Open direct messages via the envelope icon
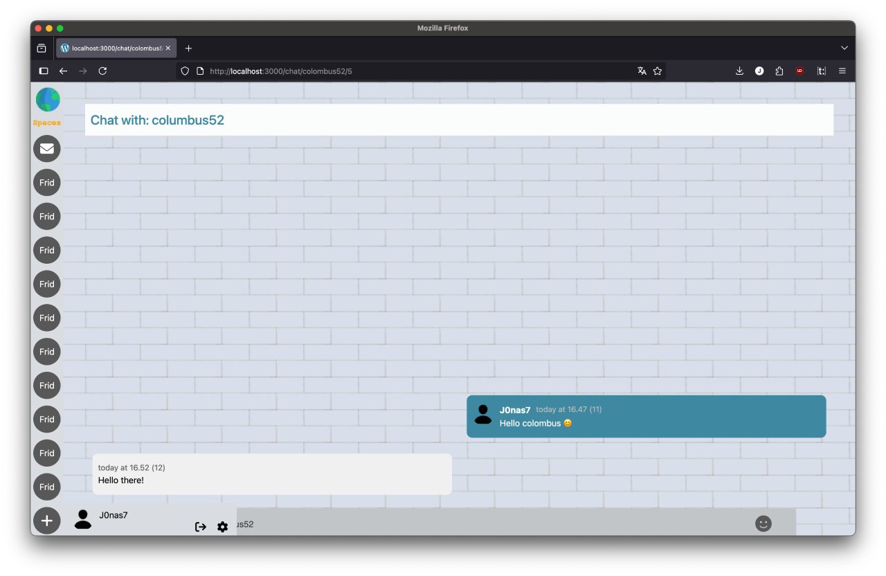 point(47,149)
